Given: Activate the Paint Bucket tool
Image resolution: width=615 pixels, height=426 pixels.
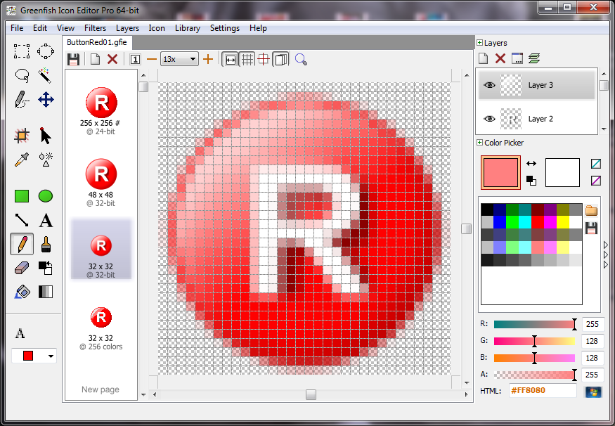Looking at the screenshot, I should [21, 291].
